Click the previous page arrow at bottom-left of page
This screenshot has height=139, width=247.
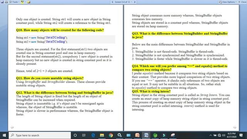point(12,127)
